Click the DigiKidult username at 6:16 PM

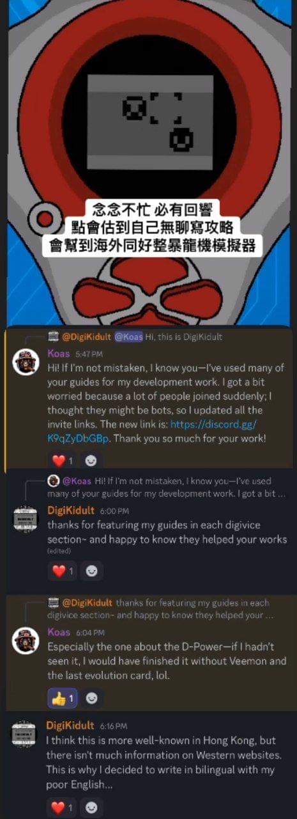[71, 726]
